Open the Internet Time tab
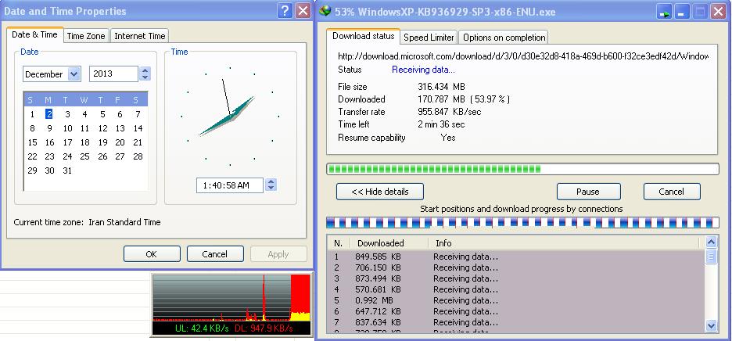This screenshot has height=341, width=732. coord(139,36)
